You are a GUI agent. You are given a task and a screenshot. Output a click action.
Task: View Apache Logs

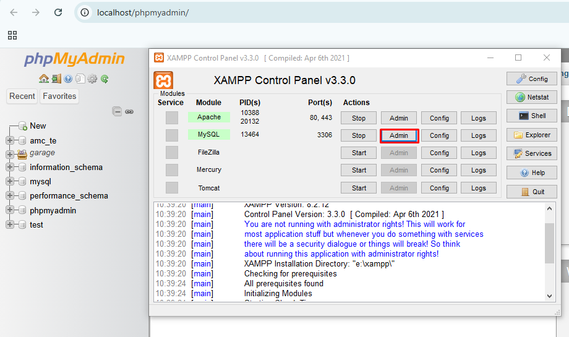pos(479,118)
